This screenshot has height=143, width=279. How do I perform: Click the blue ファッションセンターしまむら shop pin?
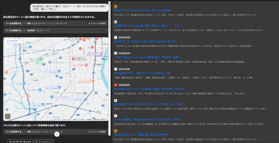(x=59, y=71)
